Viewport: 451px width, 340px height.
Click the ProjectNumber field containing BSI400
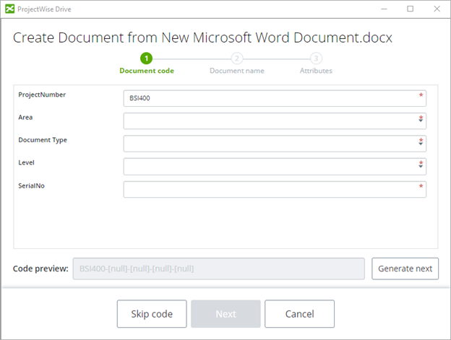tap(275, 98)
